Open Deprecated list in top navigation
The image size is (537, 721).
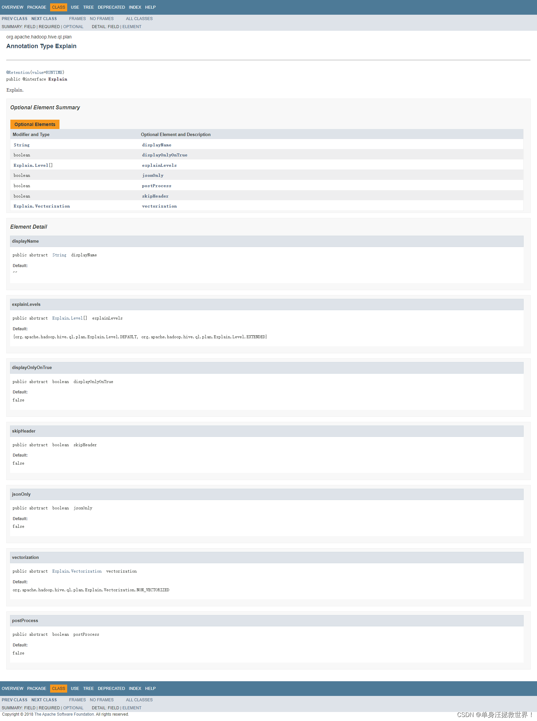111,7
